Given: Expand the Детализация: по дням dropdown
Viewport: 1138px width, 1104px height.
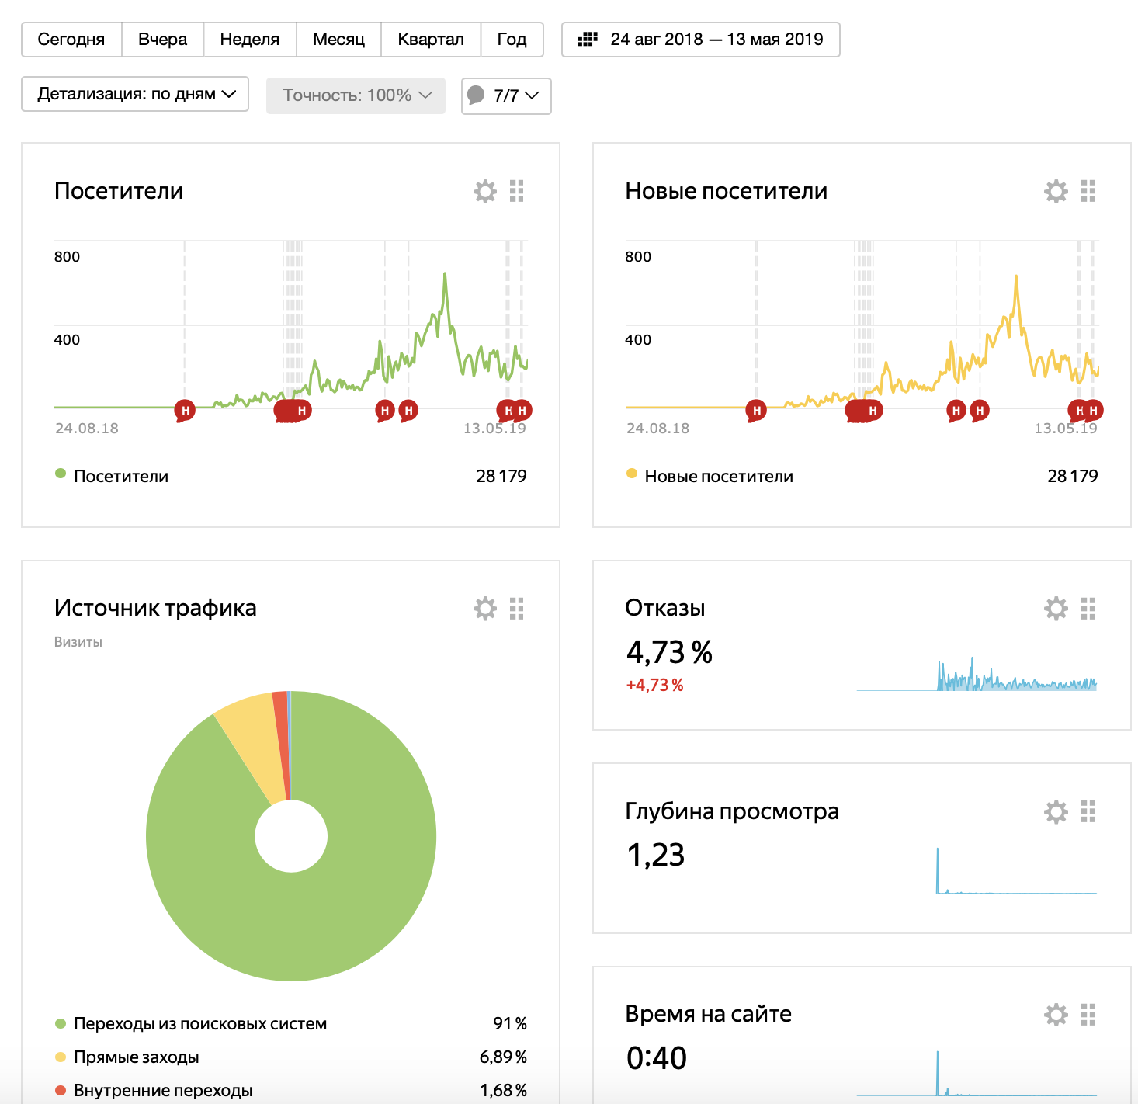Looking at the screenshot, I should pos(135,94).
